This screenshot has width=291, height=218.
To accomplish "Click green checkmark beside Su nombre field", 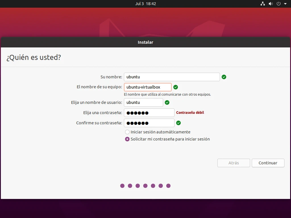I will click(x=224, y=77).
